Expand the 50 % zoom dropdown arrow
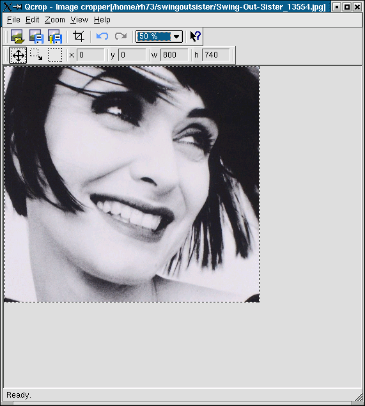The image size is (365, 406). click(176, 36)
